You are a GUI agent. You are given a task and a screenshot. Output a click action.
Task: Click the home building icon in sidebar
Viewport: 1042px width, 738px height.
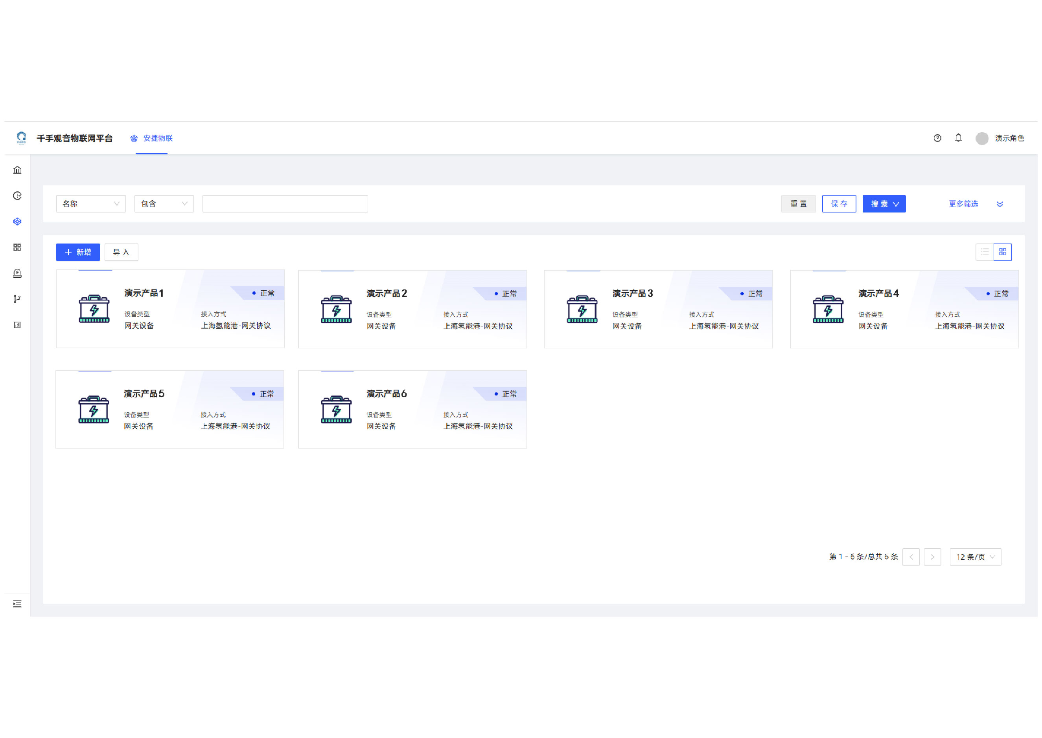(17, 170)
